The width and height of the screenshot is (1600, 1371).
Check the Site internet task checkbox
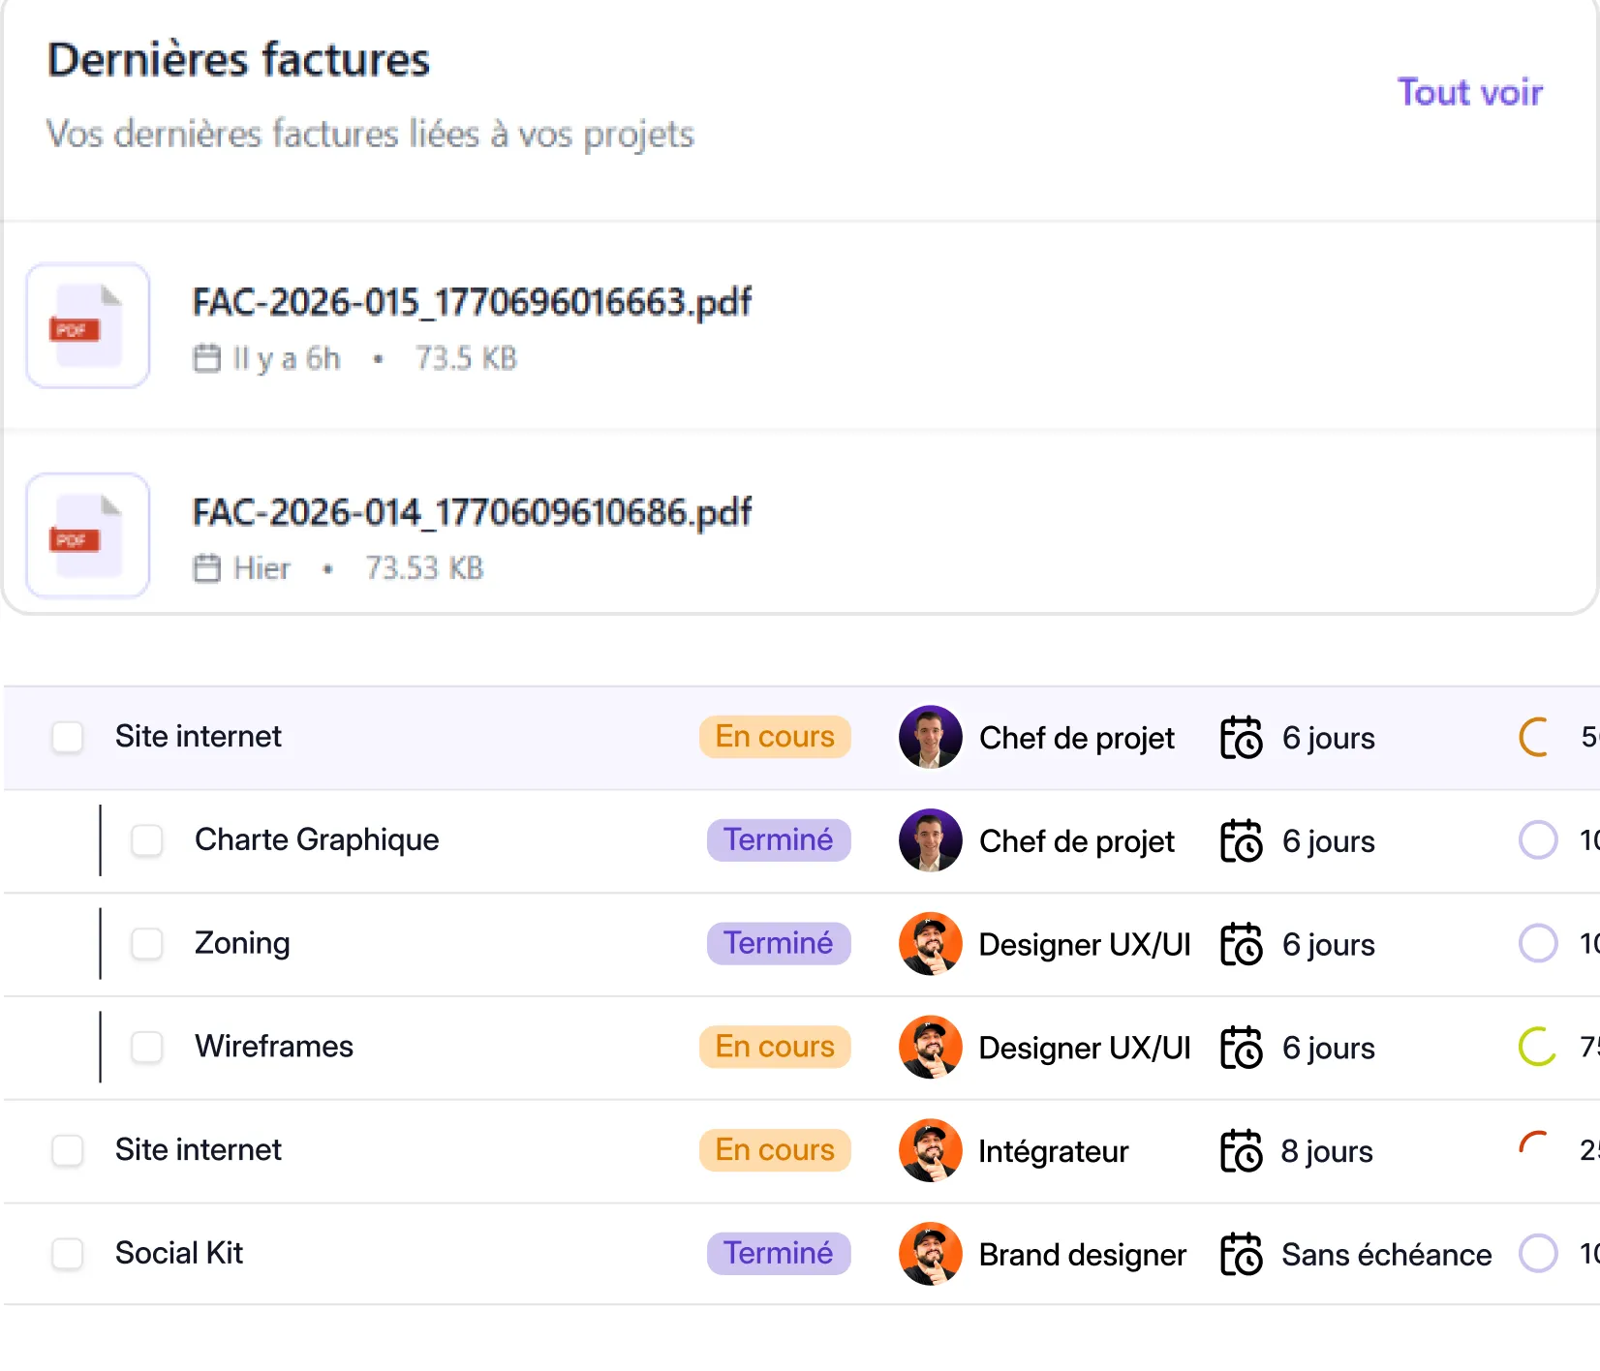tap(67, 737)
